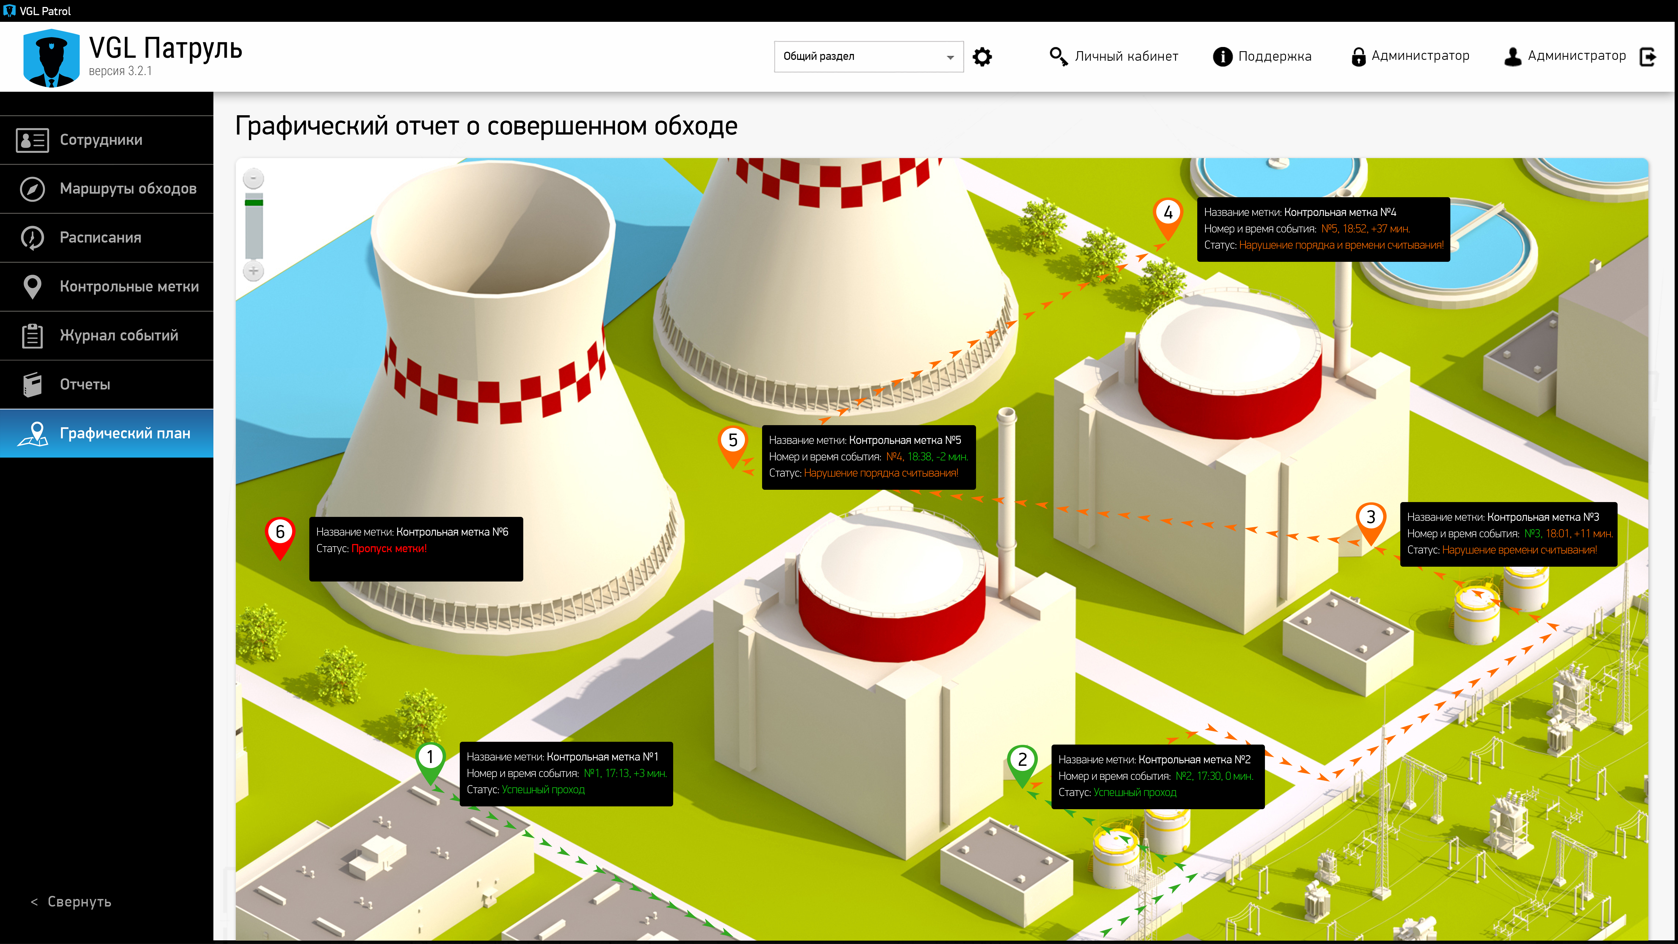
Task: Click orange map marker number 3
Action: [x=1371, y=518]
